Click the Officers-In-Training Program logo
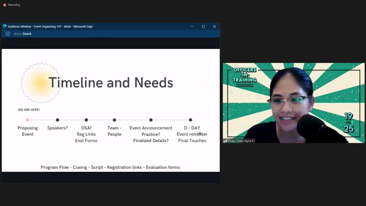Image resolution: width=366 pixels, height=206 pixels. (x=245, y=77)
